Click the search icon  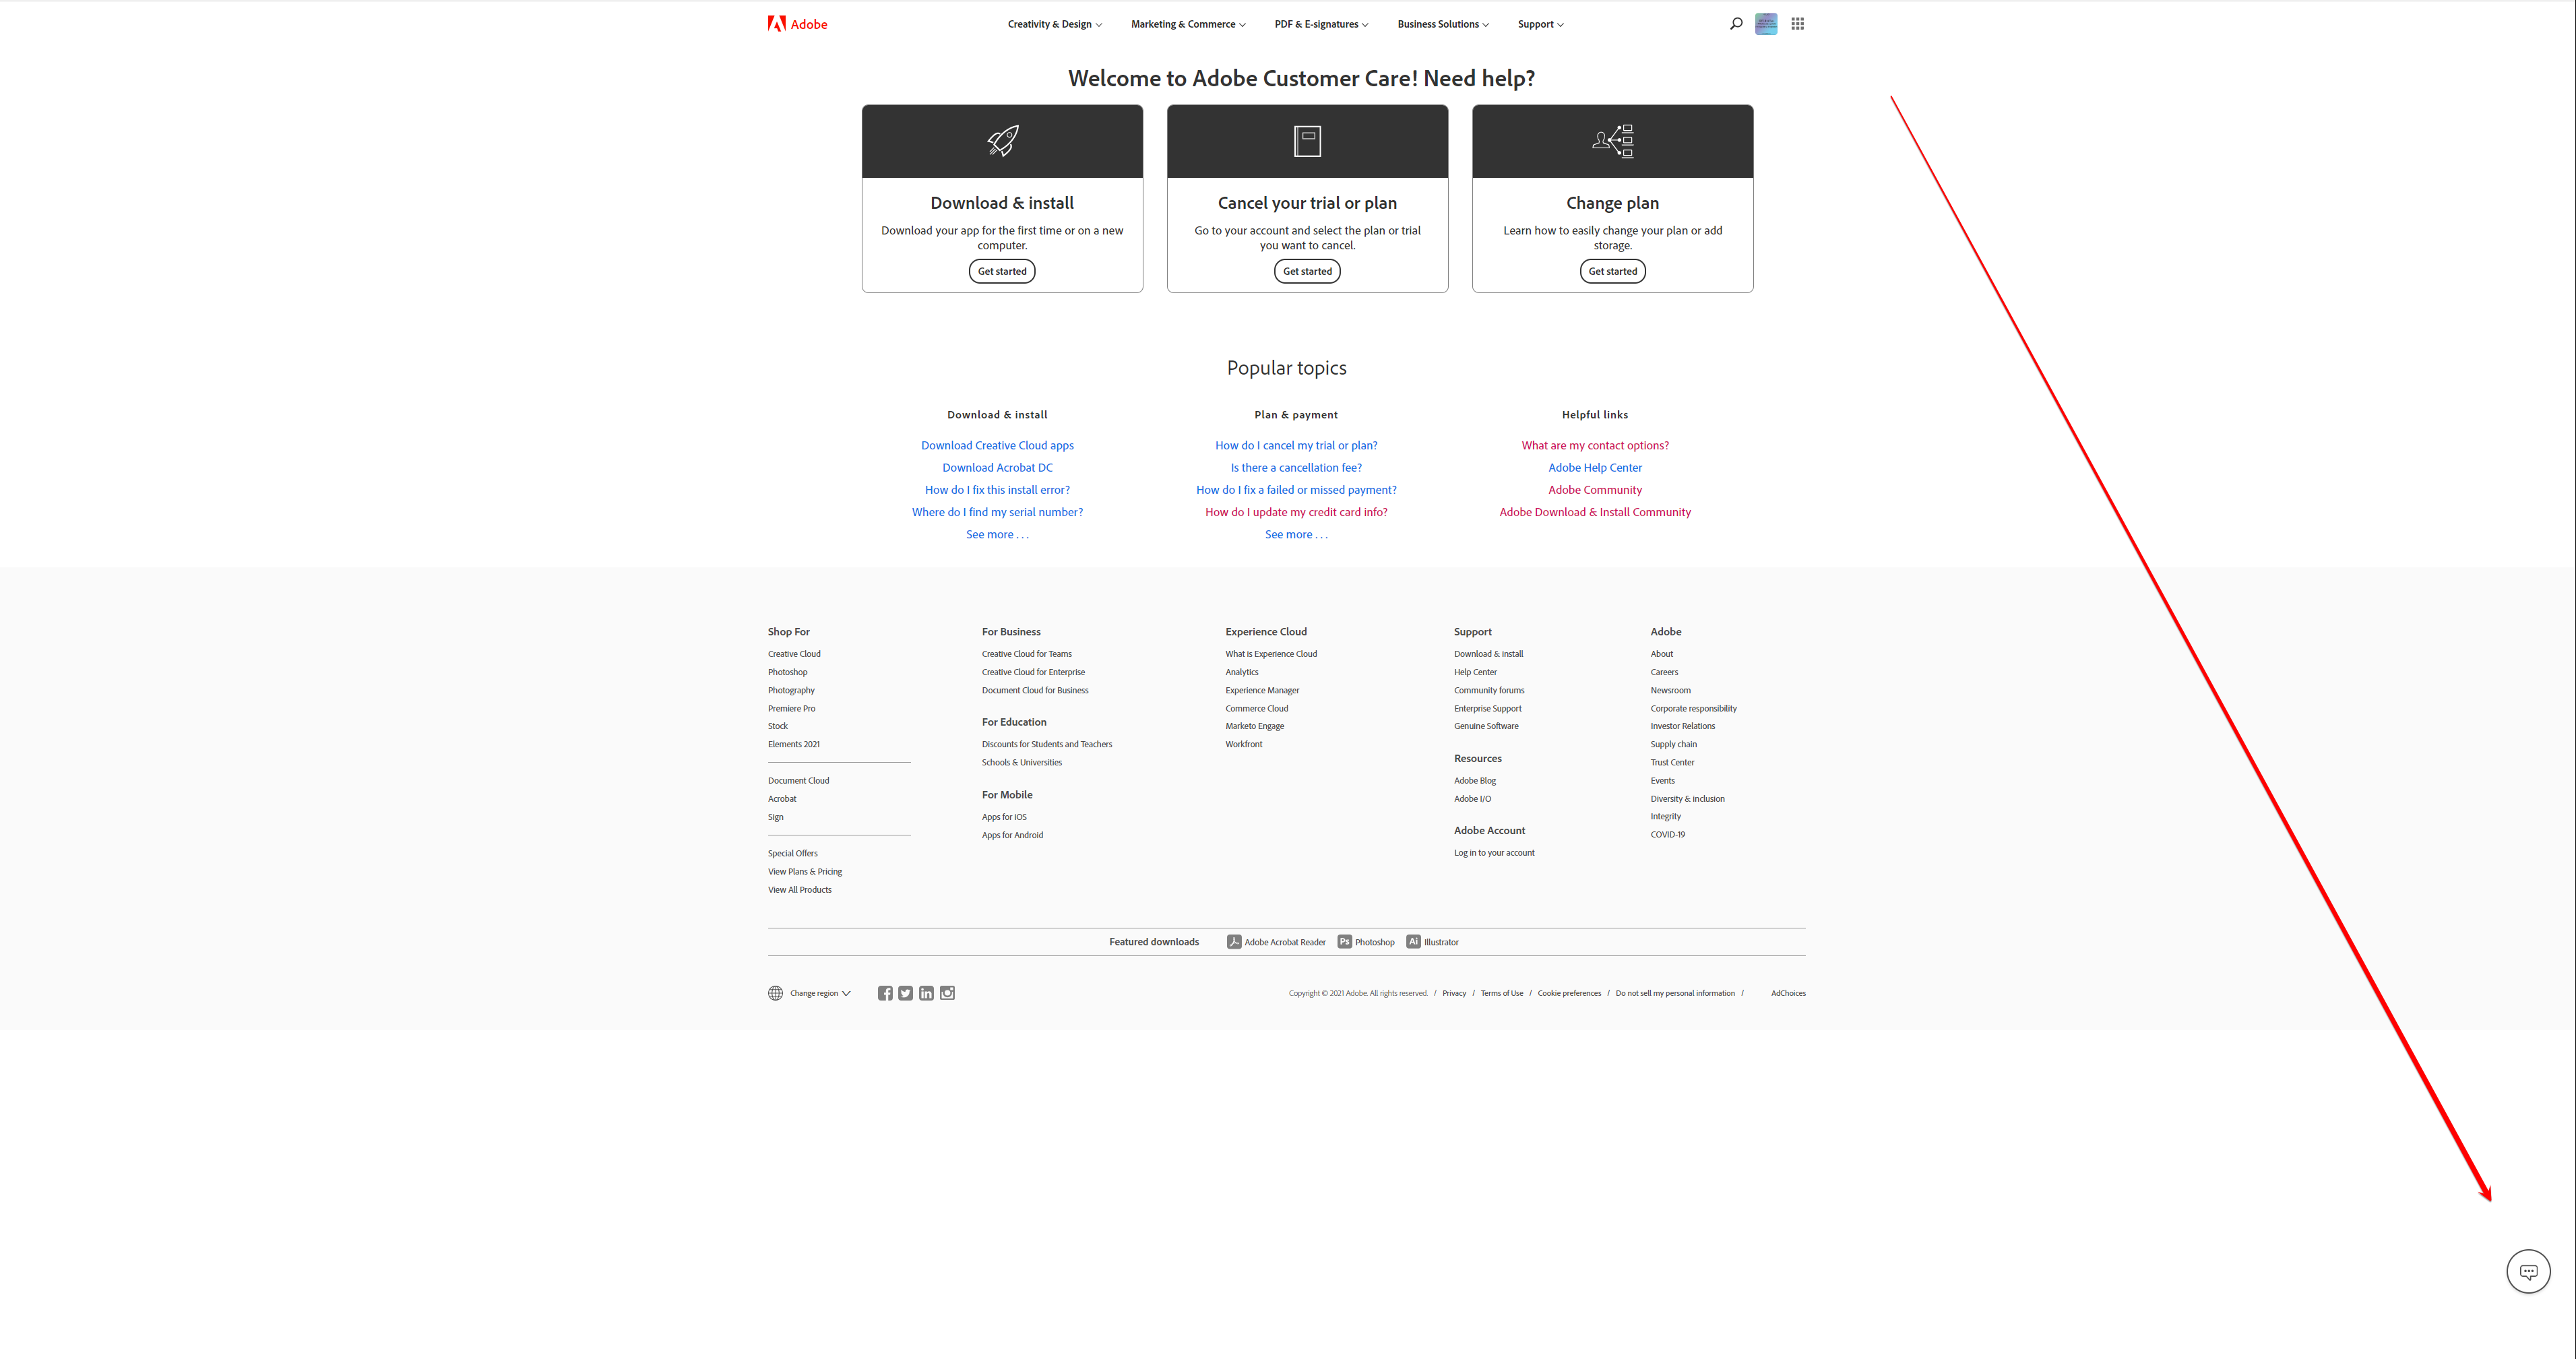pyautogui.click(x=1734, y=24)
